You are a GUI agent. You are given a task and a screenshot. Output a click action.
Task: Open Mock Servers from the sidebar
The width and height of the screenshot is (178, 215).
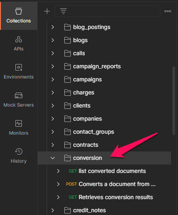(x=19, y=100)
